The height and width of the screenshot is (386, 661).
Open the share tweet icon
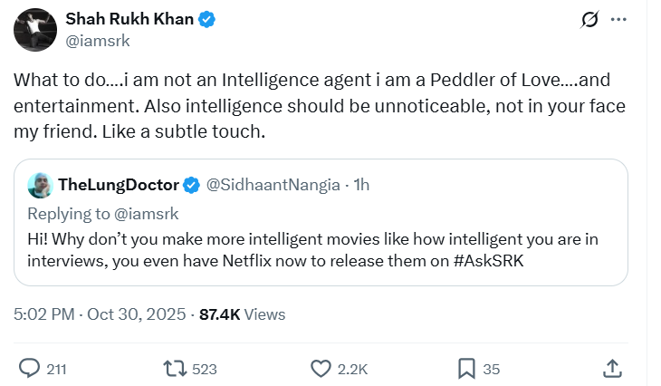click(x=612, y=368)
